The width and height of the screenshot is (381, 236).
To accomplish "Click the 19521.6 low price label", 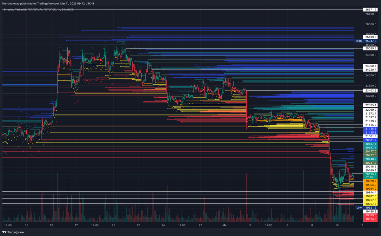I will [x=371, y=208].
